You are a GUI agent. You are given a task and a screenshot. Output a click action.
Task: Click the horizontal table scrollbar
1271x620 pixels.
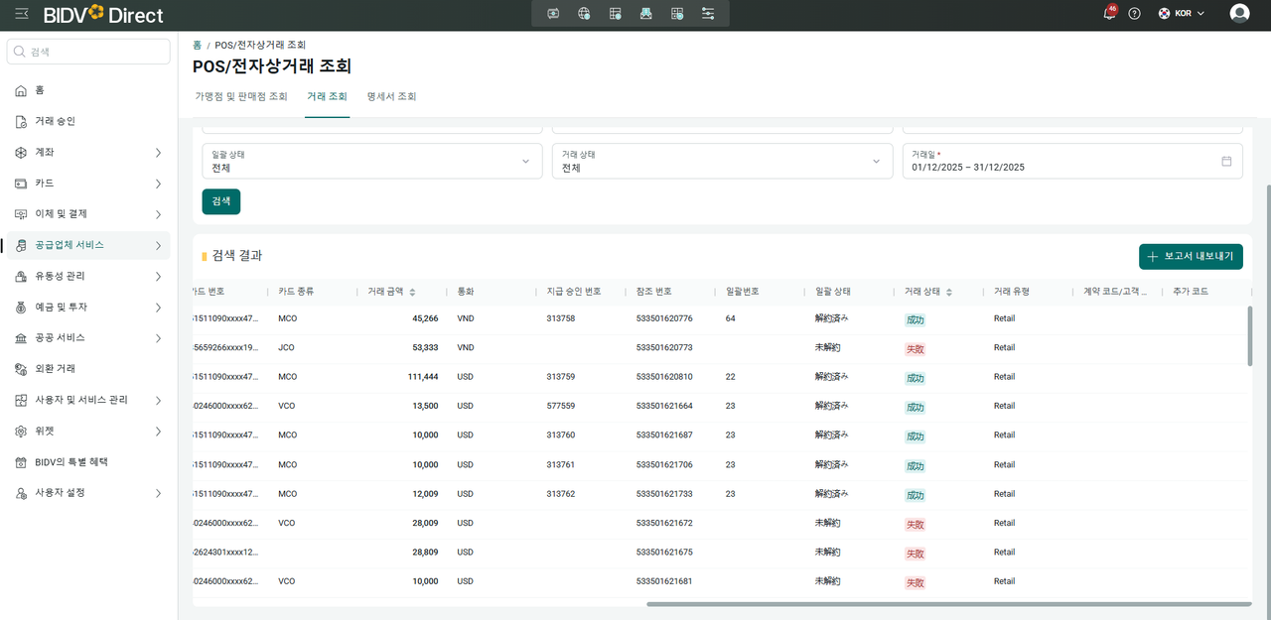948,603
